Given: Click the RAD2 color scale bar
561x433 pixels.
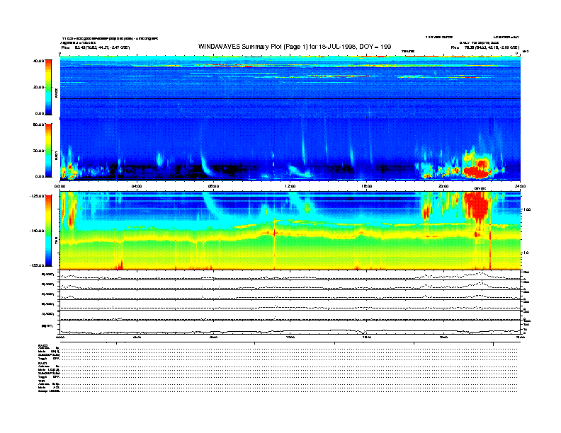Looking at the screenshot, I should (x=48, y=87).
